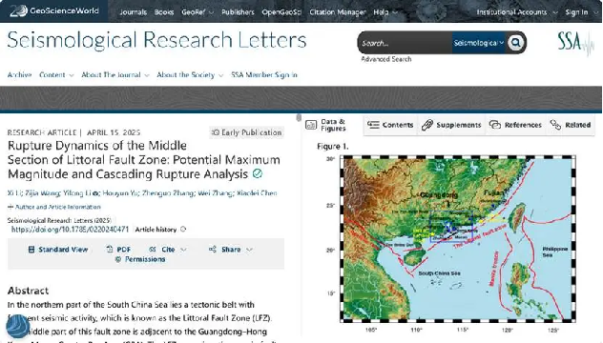Screen dimensions: 603x343
Task: Open the Share dropdown
Action: (x=231, y=250)
